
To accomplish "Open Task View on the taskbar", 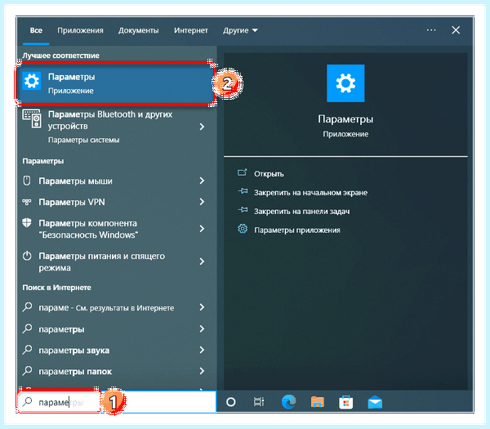I will 258,402.
